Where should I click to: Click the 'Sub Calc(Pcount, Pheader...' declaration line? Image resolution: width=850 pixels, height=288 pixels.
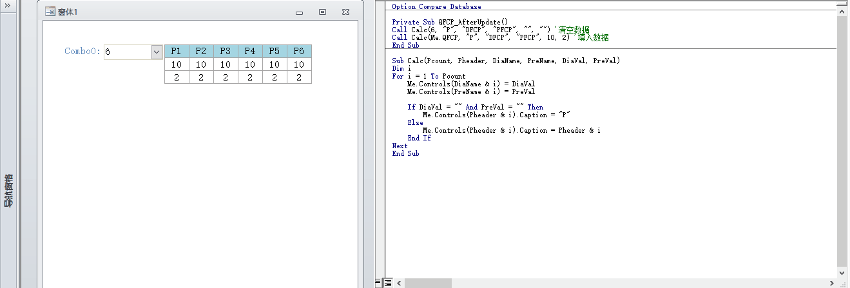[506, 61]
